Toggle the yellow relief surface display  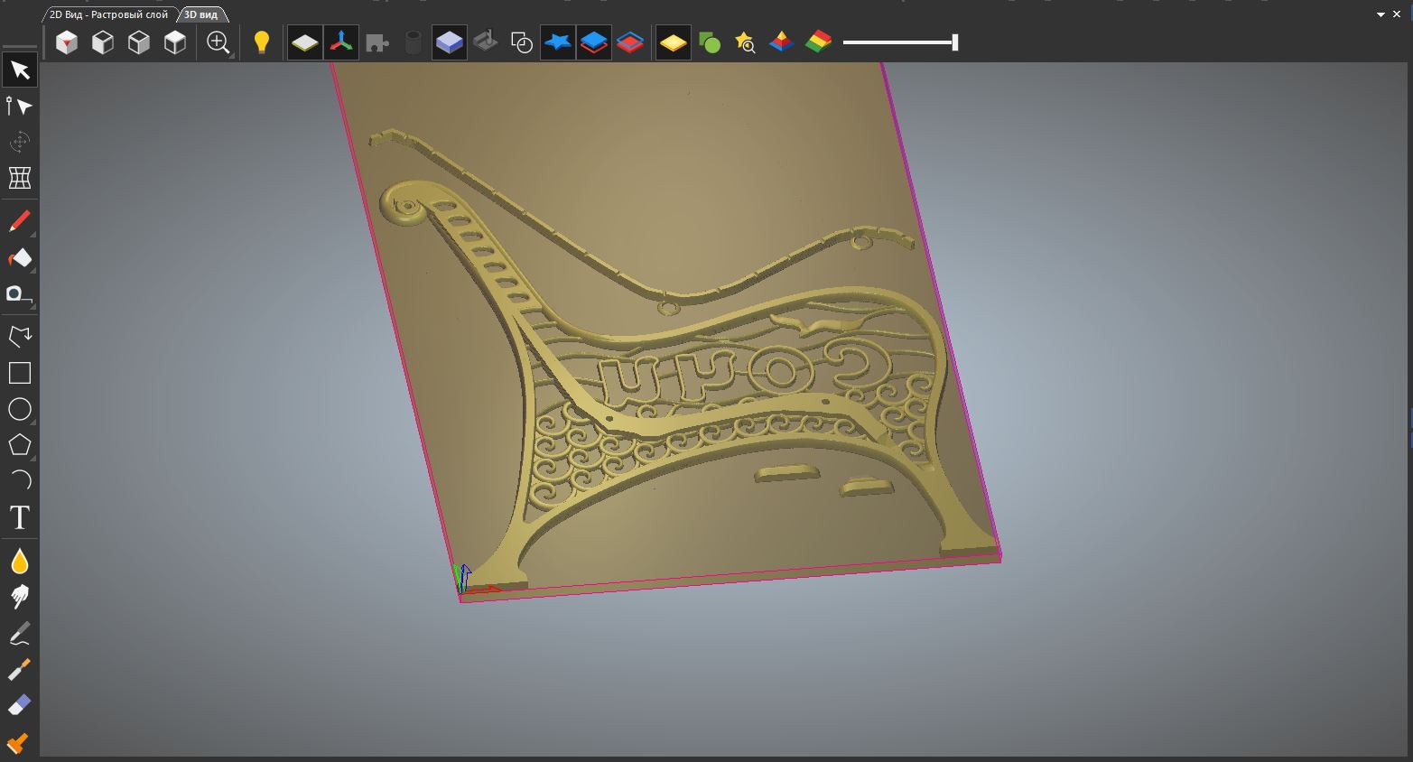tap(674, 42)
